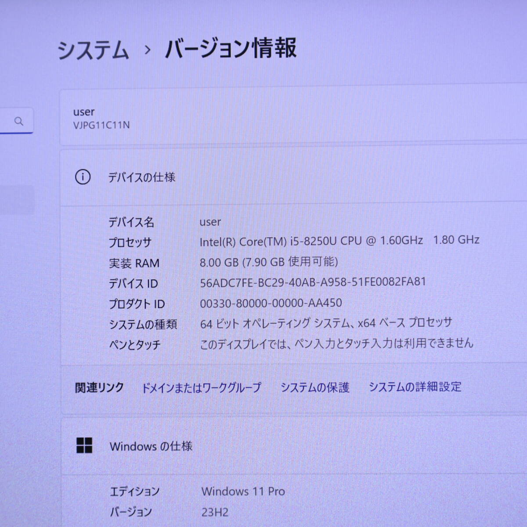Click the エディション label
Viewport: 527px width, 527px height.
coord(134,491)
